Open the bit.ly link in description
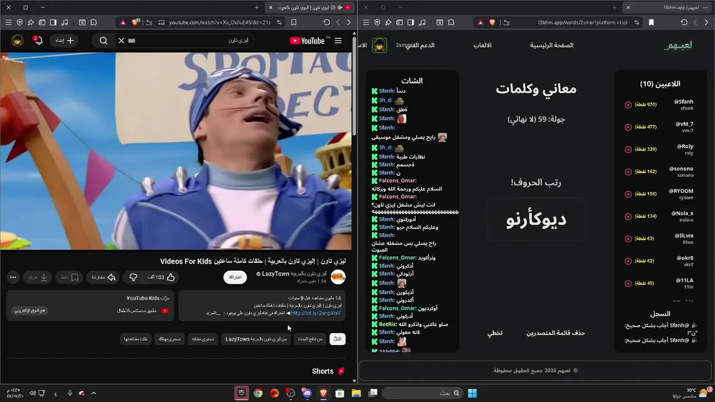The height and width of the screenshot is (402, 715). 316,313
